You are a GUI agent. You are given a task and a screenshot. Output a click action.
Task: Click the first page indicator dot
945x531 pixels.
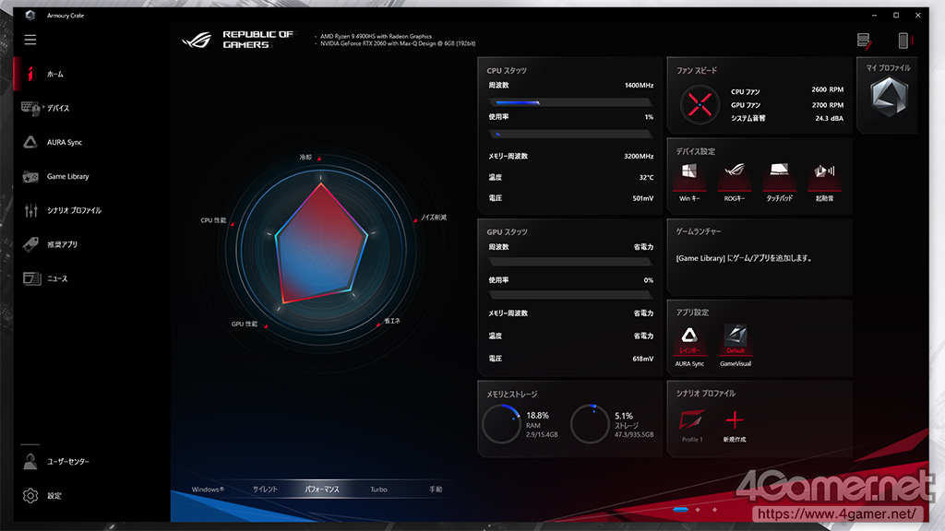[x=680, y=509]
